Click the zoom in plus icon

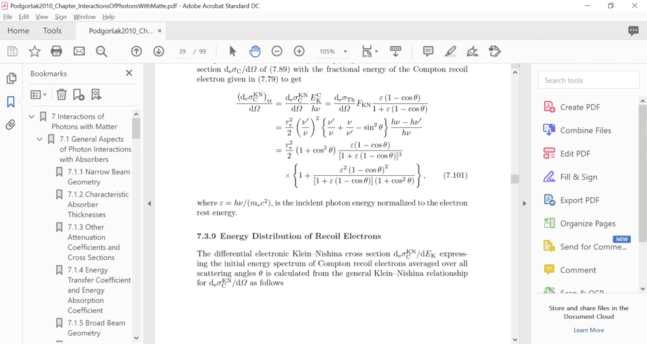[299, 51]
